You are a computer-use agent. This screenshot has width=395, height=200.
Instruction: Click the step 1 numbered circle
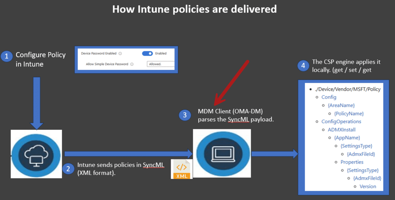click(7, 57)
